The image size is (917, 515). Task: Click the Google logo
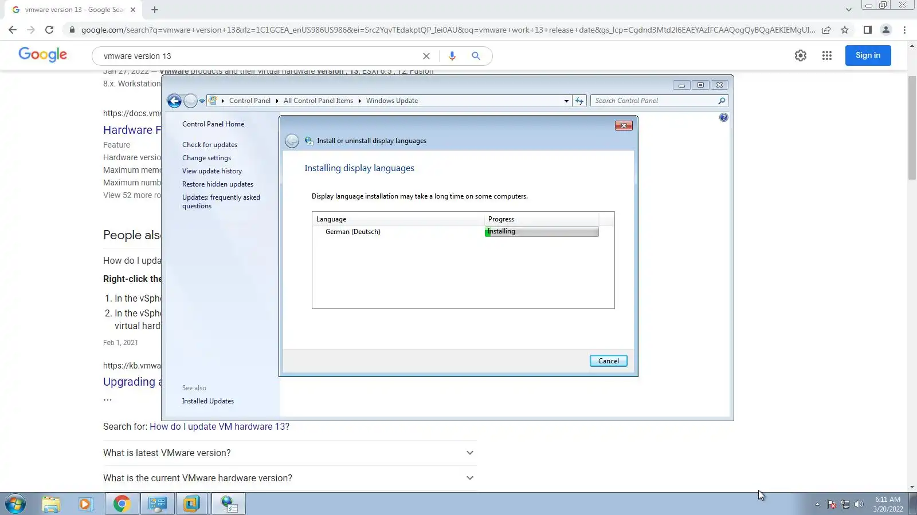[x=42, y=55]
